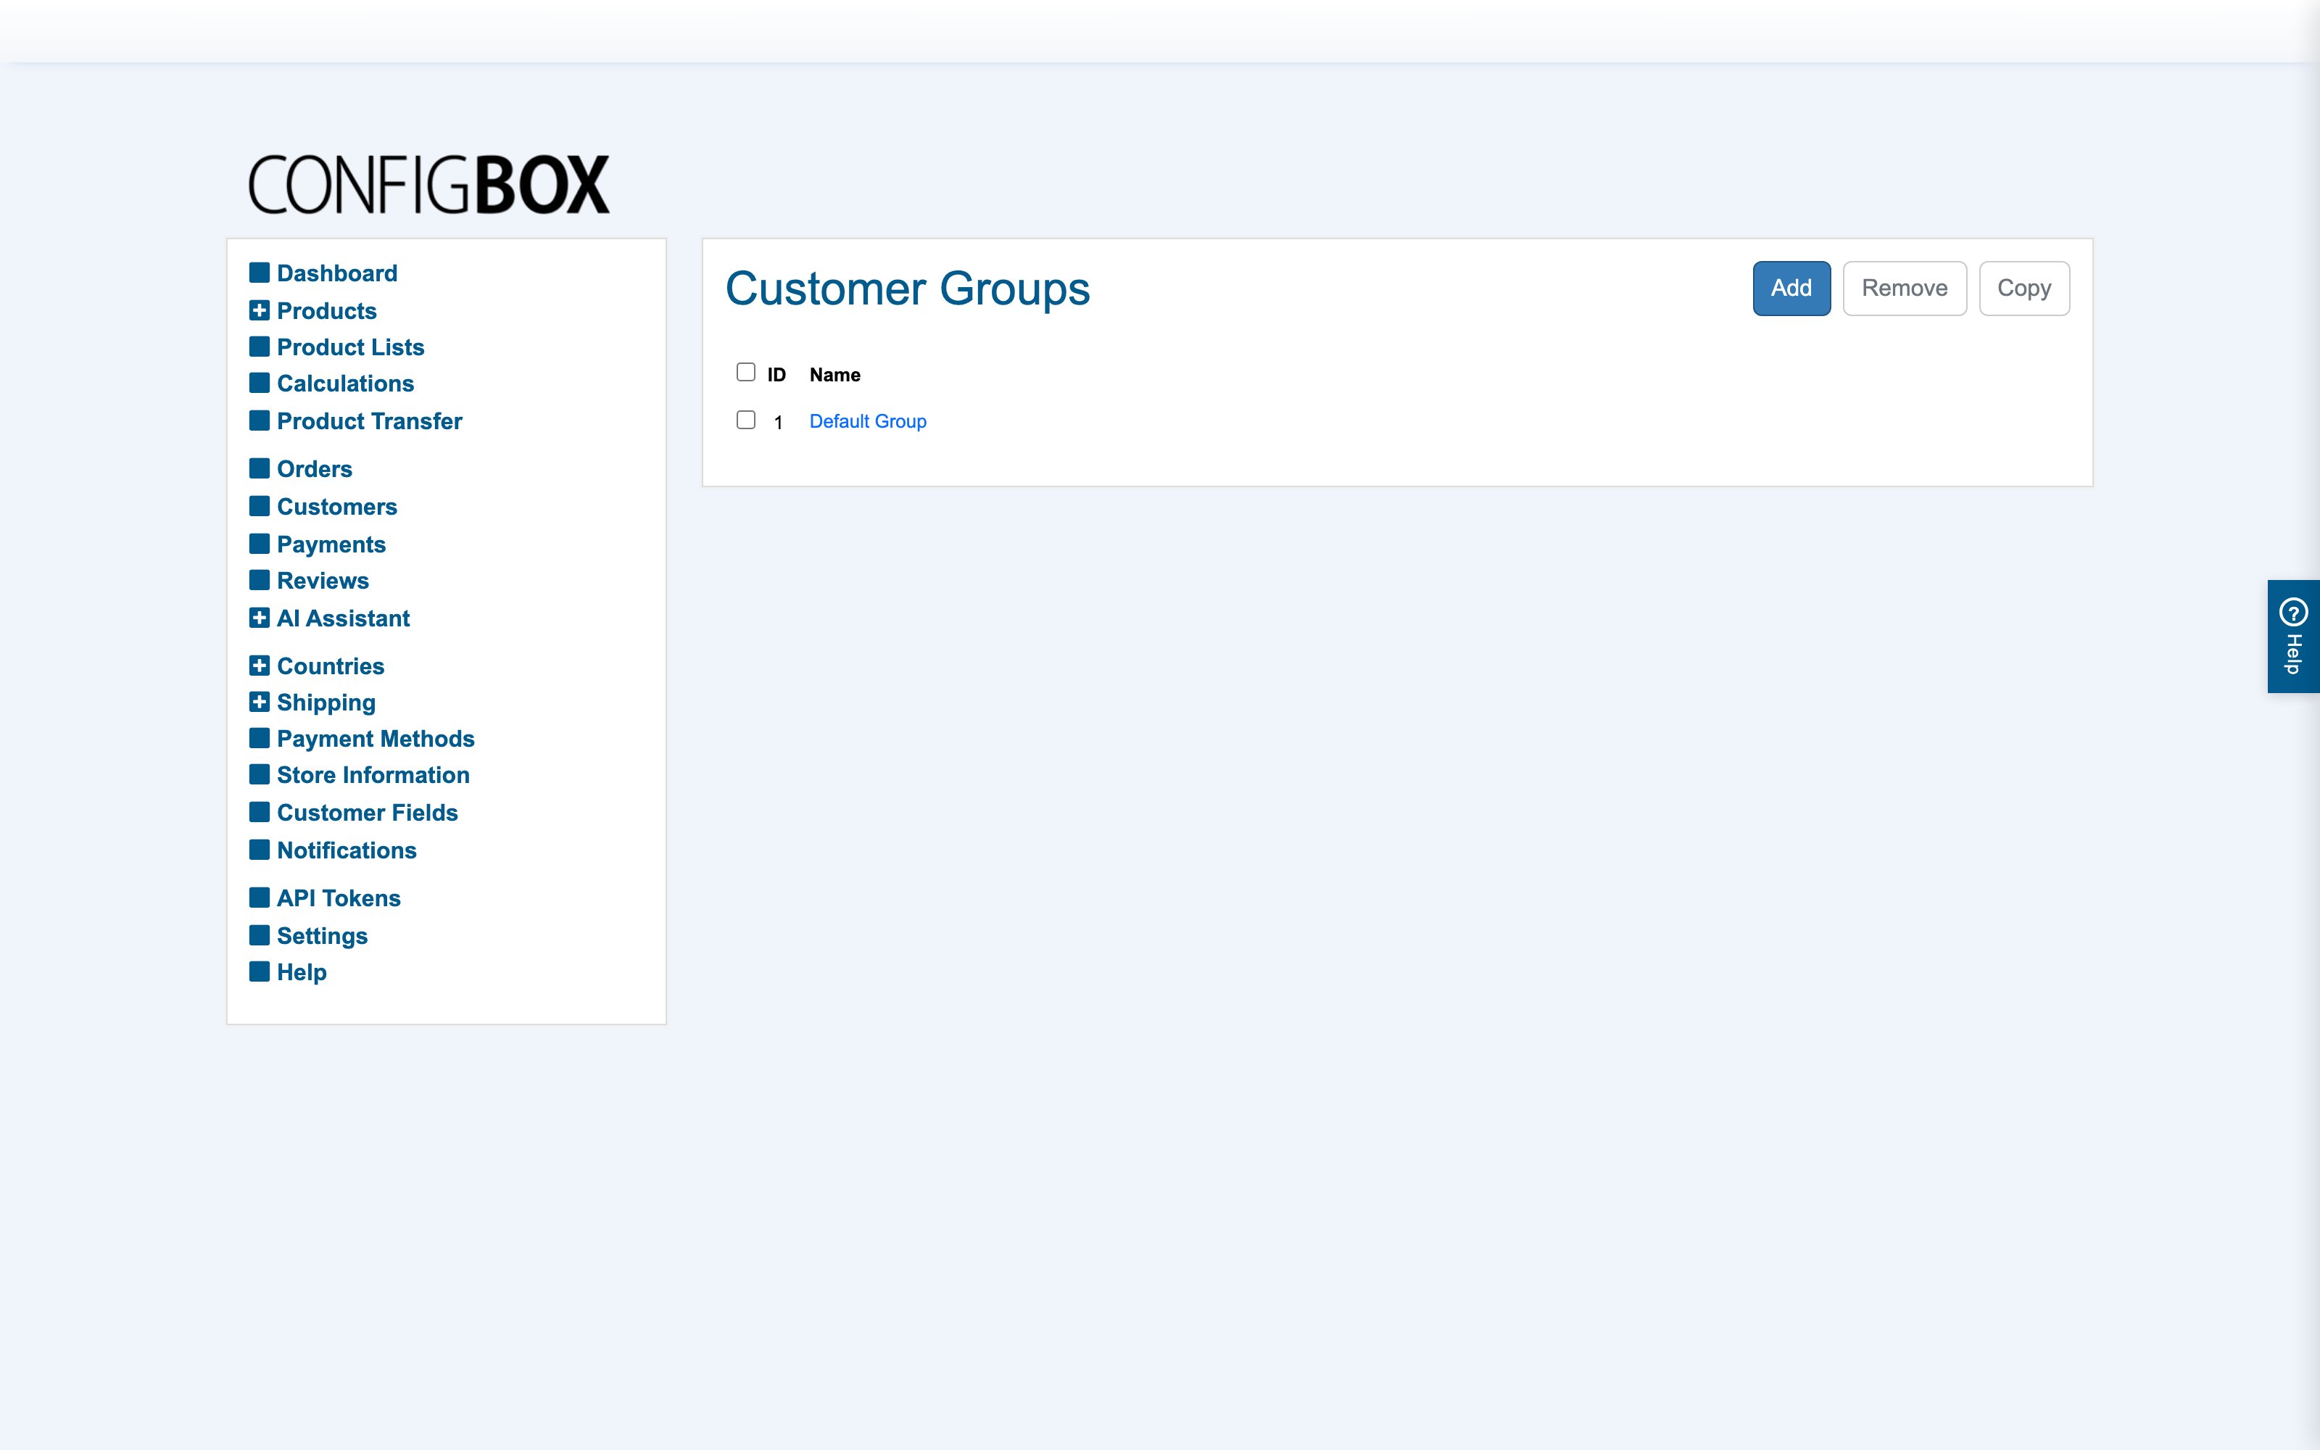
Task: Click the square icon beside Orders
Action: click(259, 468)
